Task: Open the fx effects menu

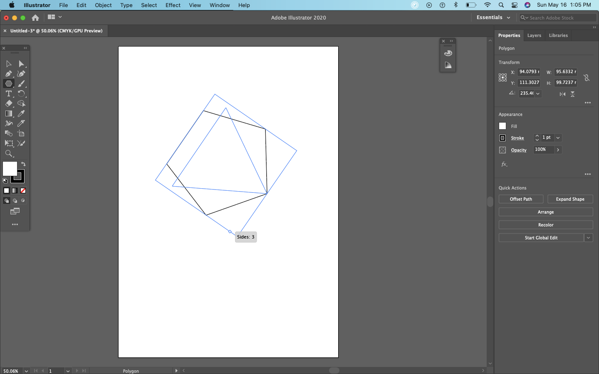Action: point(504,165)
